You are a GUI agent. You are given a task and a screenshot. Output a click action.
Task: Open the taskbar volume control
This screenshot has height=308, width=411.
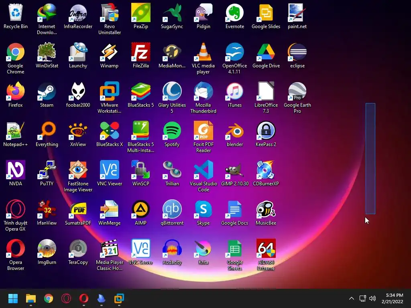click(372, 298)
